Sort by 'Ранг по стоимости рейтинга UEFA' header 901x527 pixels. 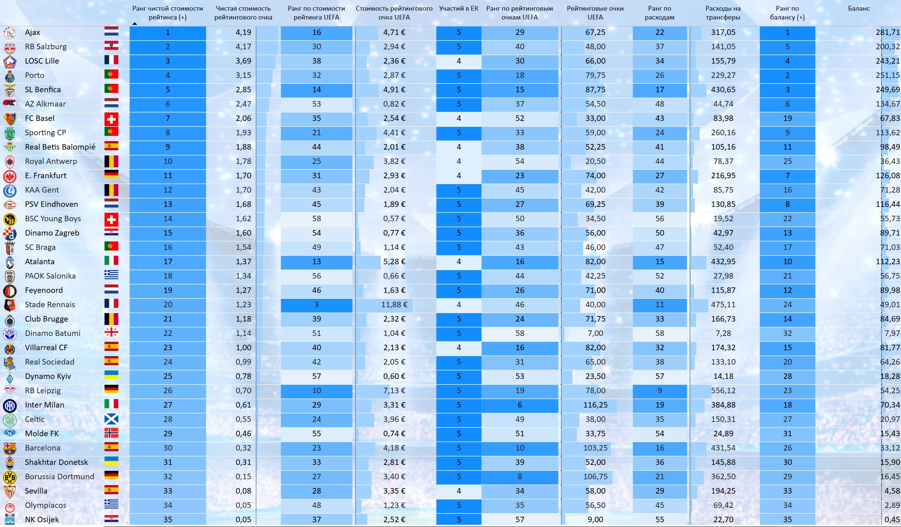click(x=317, y=13)
